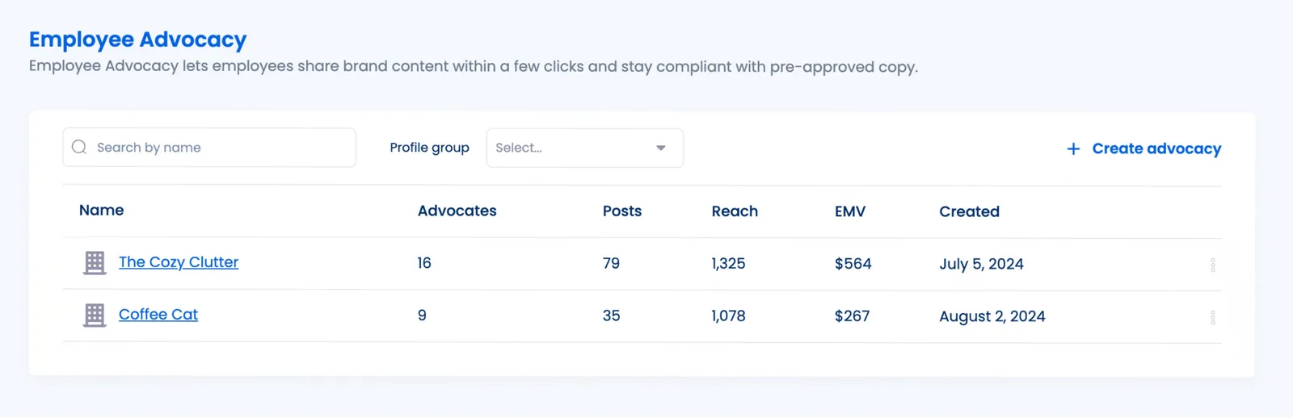Sort by the Created column header

969,211
